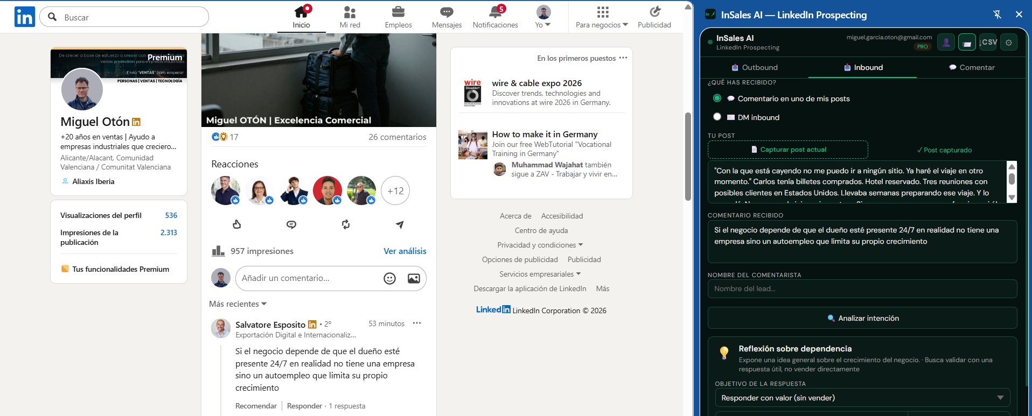This screenshot has width=1032, height=416.
Task: Open Salvatore Esposito's profile name
Action: tap(270, 325)
